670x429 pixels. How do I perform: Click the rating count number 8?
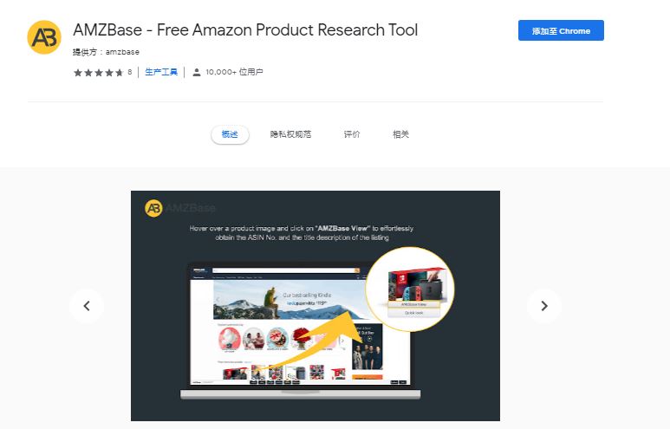click(x=130, y=72)
